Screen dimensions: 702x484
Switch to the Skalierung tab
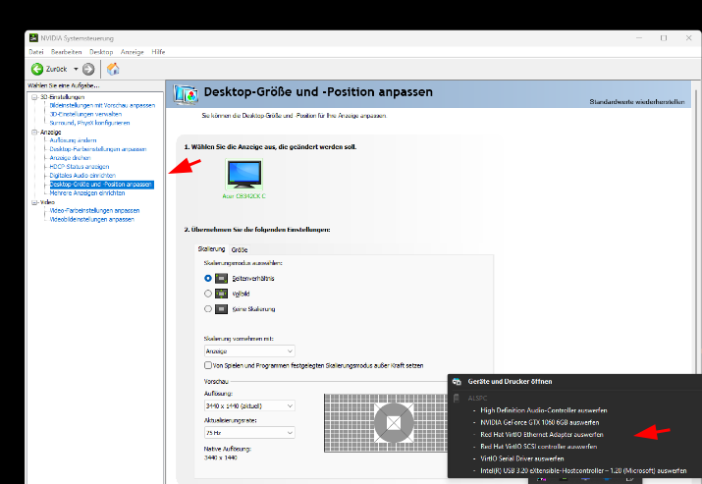(211, 249)
